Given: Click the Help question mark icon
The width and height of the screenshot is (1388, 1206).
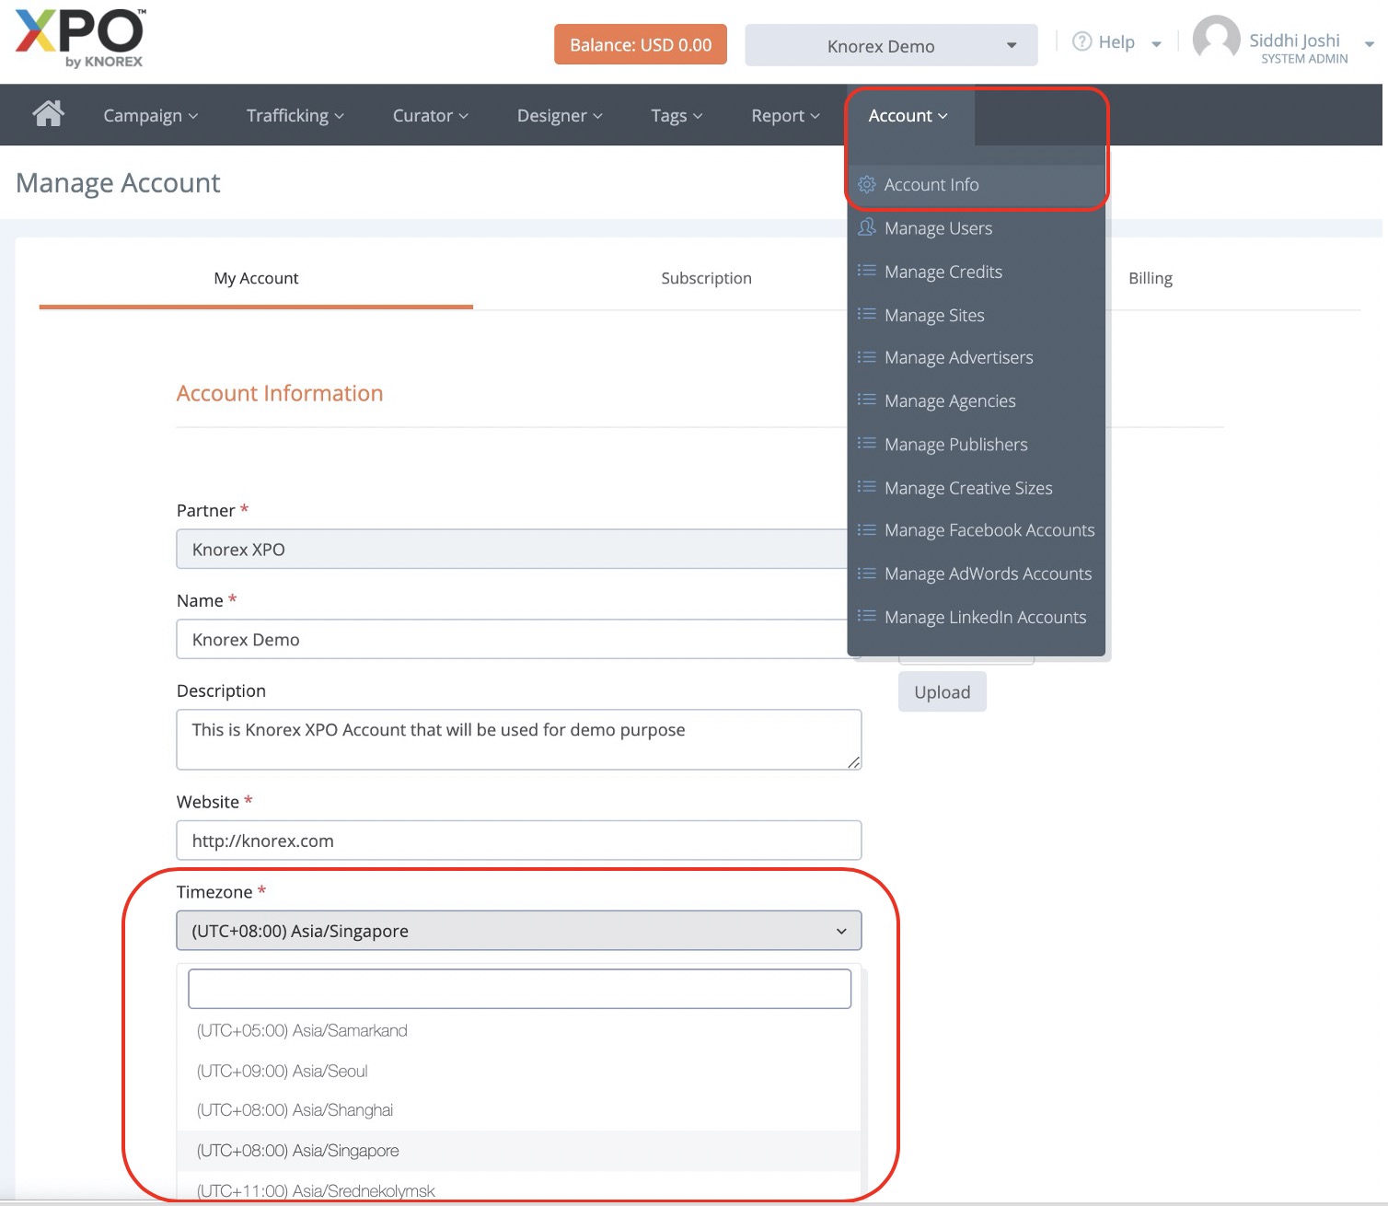Looking at the screenshot, I should point(1082,41).
